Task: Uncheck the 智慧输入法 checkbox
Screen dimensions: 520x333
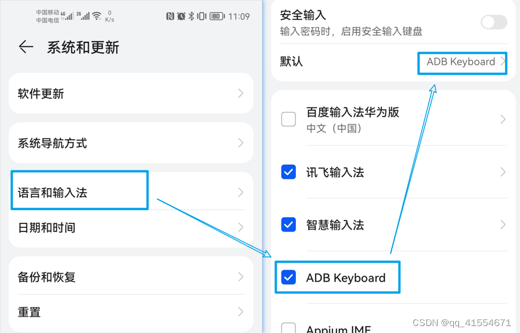Action: [x=288, y=225]
